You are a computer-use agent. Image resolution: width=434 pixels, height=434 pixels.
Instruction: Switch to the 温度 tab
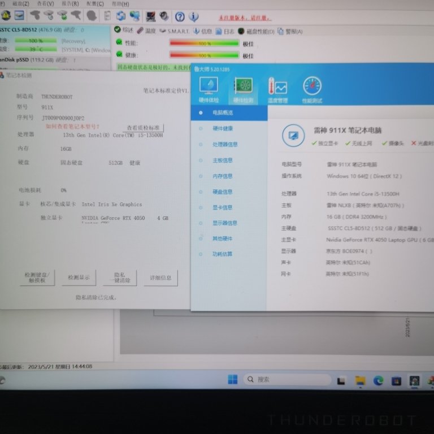click(x=147, y=31)
